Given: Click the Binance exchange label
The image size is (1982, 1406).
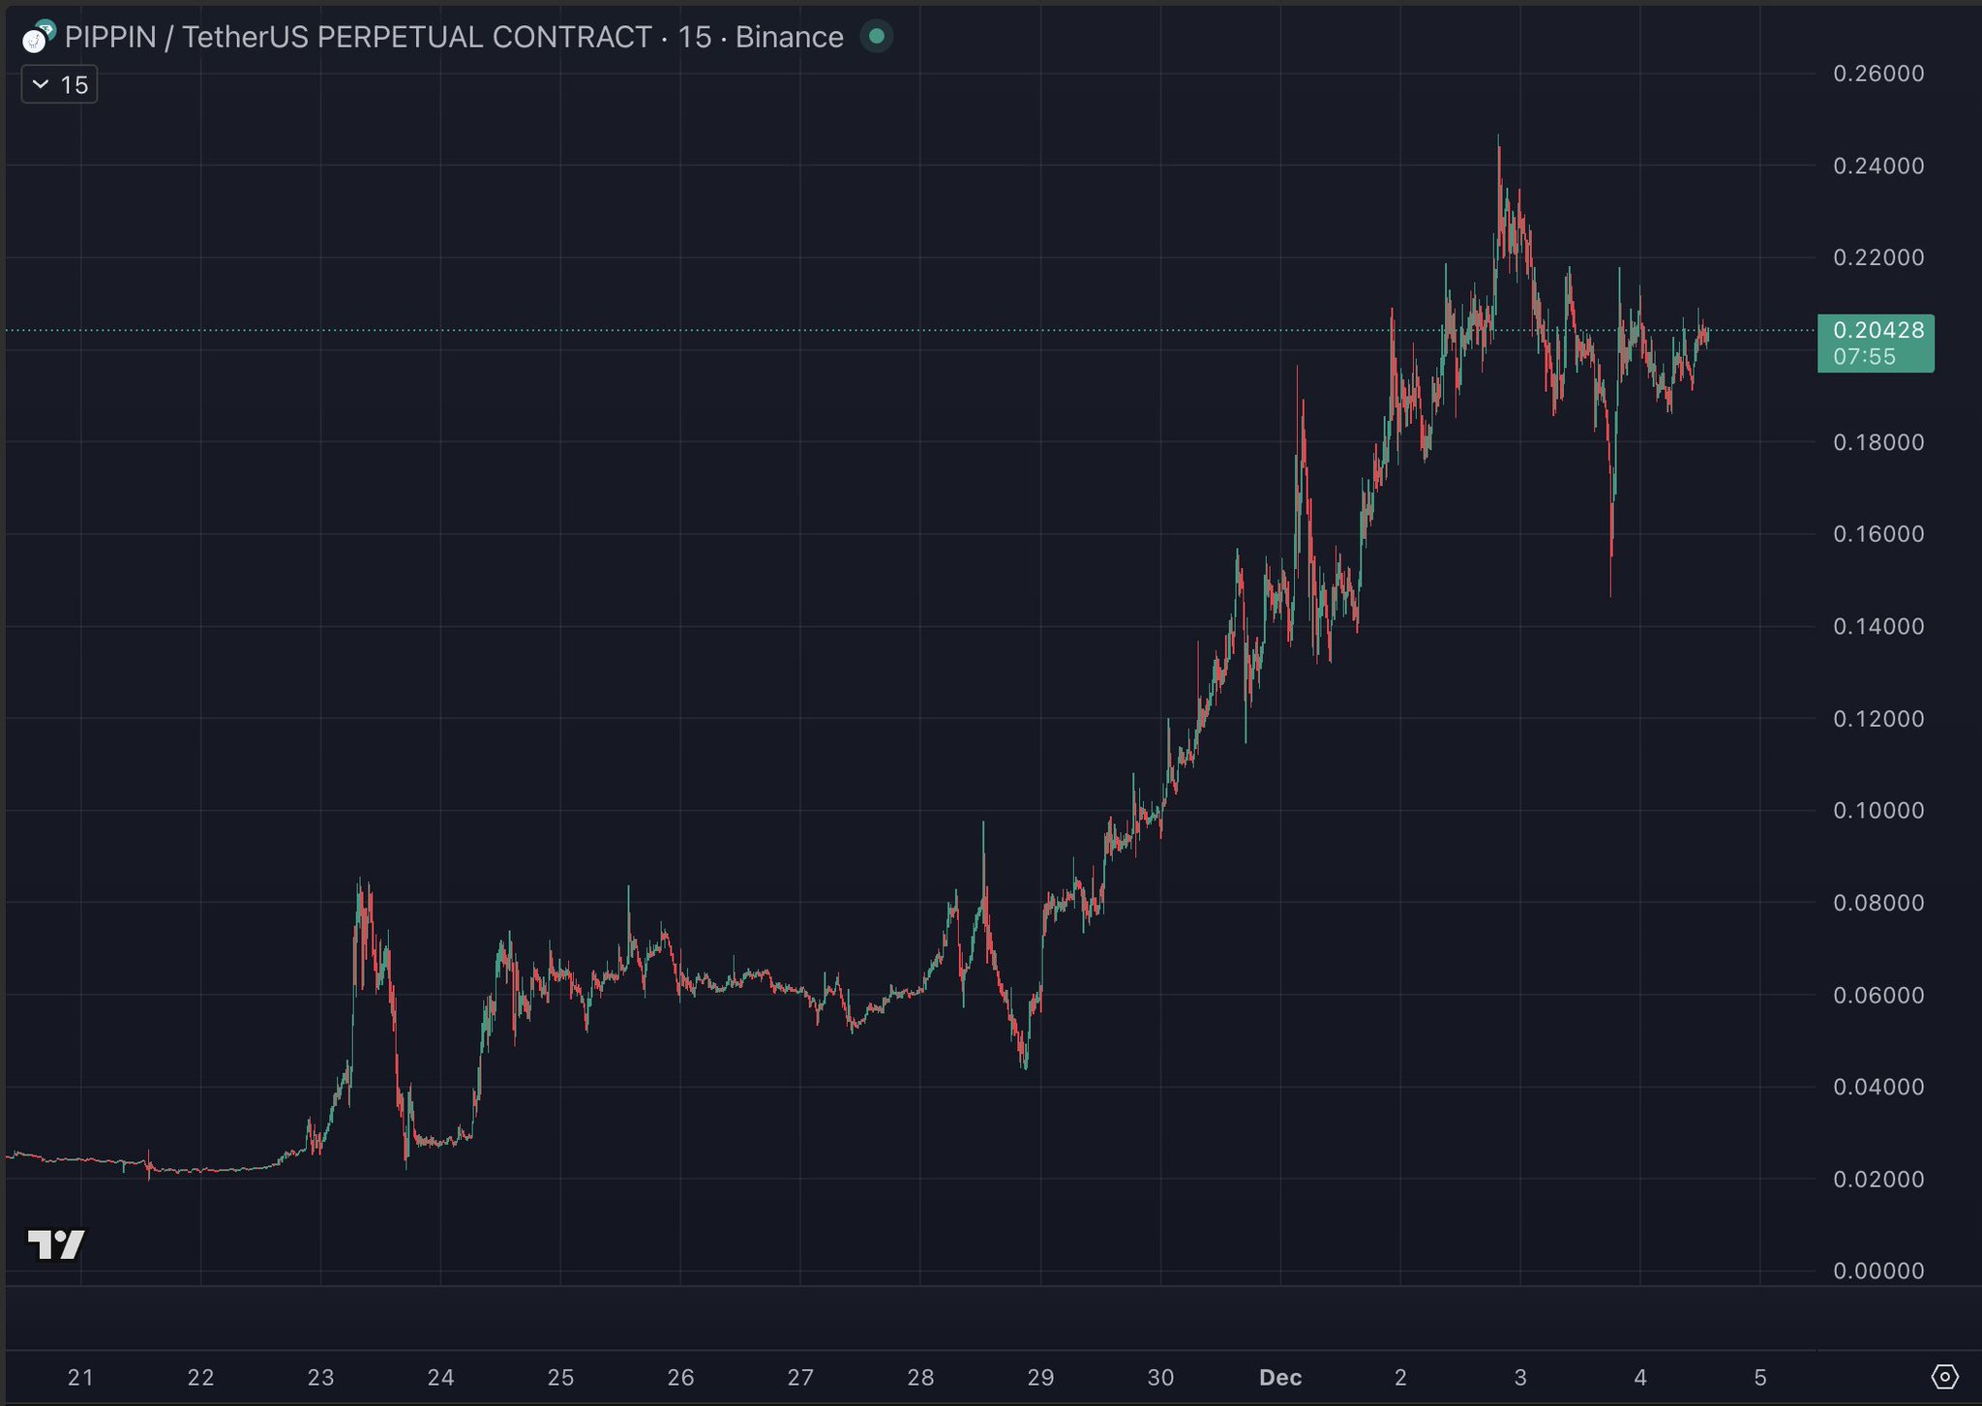Looking at the screenshot, I should pyautogui.click(x=789, y=37).
